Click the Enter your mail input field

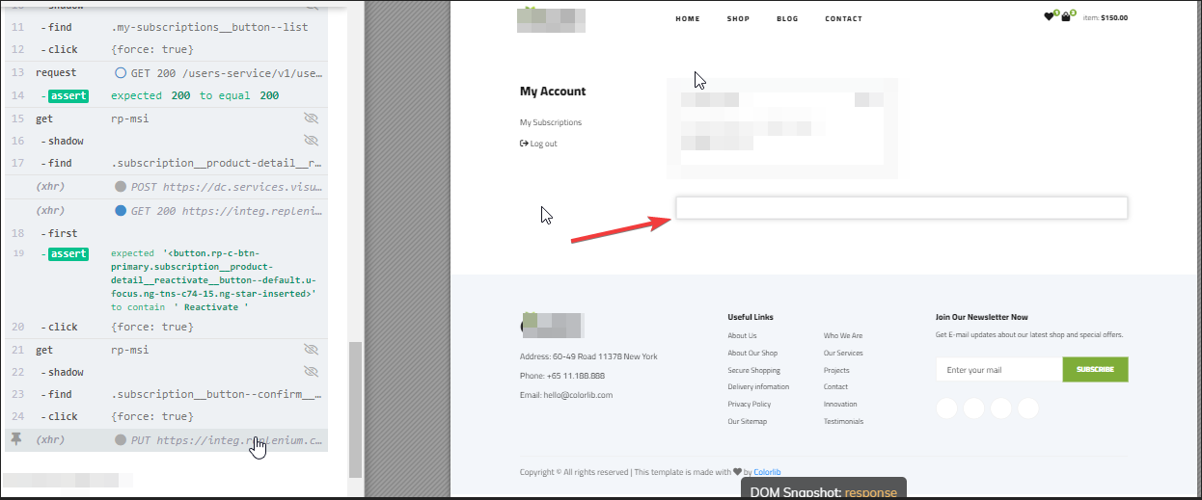998,369
